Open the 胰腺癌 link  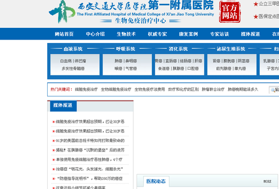(178, 68)
